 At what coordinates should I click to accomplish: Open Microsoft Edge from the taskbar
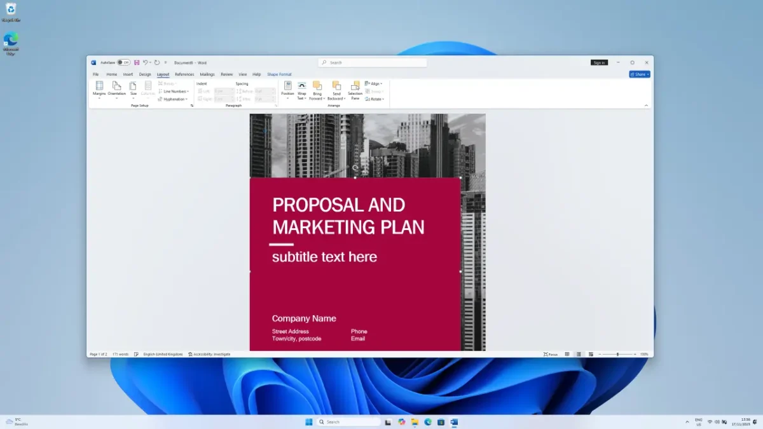[x=428, y=422]
